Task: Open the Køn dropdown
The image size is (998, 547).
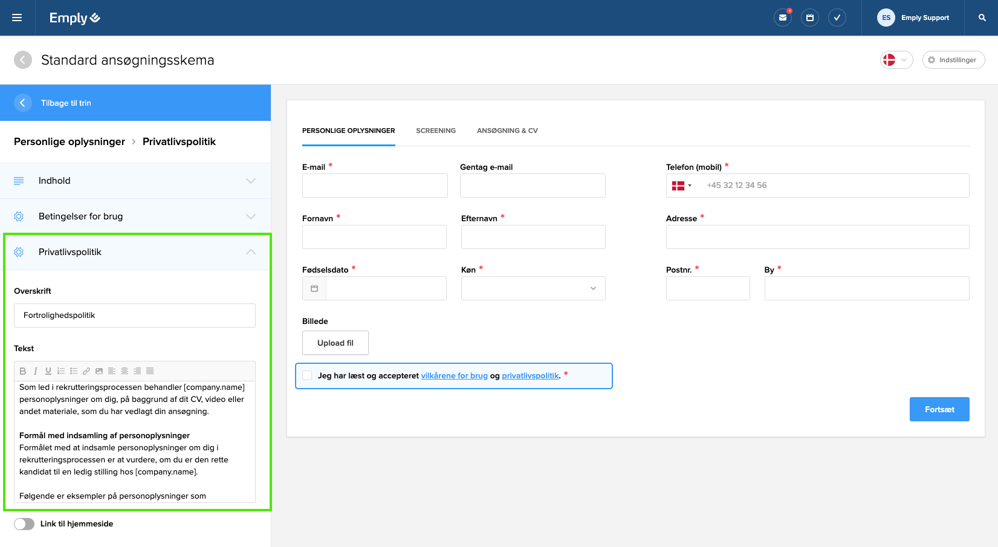Action: [x=533, y=288]
